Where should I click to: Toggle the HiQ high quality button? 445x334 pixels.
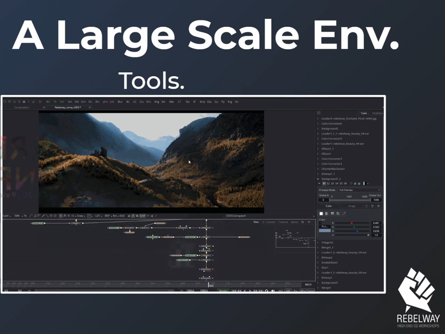pyautogui.click(x=280, y=291)
